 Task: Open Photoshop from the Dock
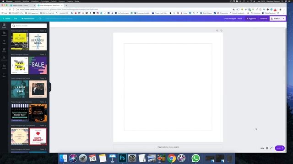tap(122, 158)
